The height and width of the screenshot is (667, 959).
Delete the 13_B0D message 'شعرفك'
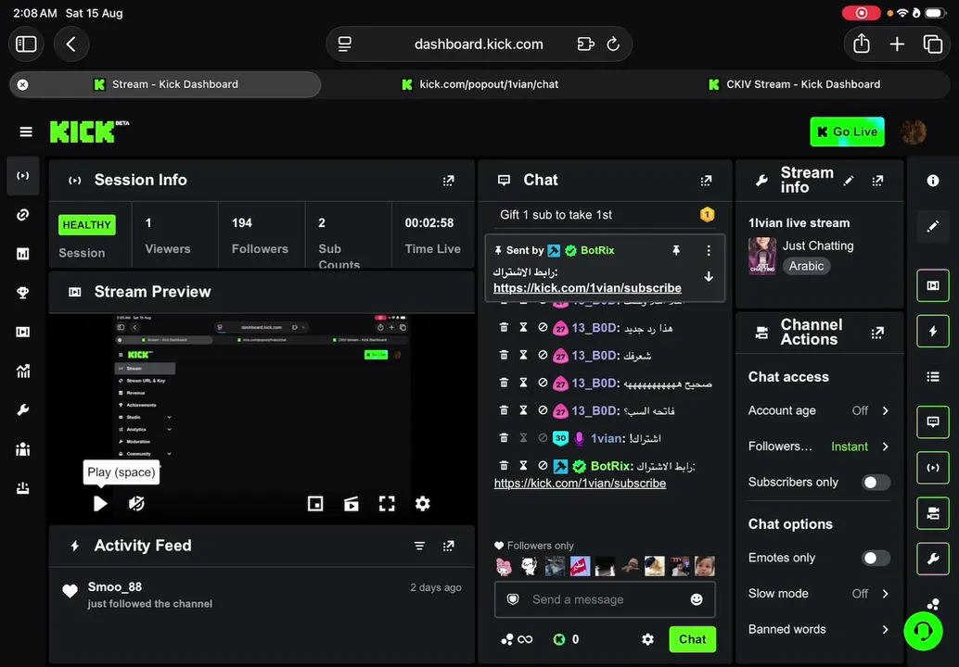[504, 355]
